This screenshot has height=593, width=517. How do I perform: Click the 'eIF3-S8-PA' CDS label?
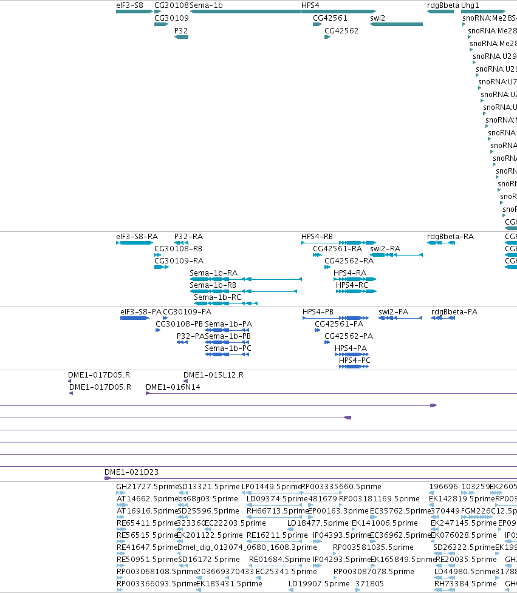point(141,311)
